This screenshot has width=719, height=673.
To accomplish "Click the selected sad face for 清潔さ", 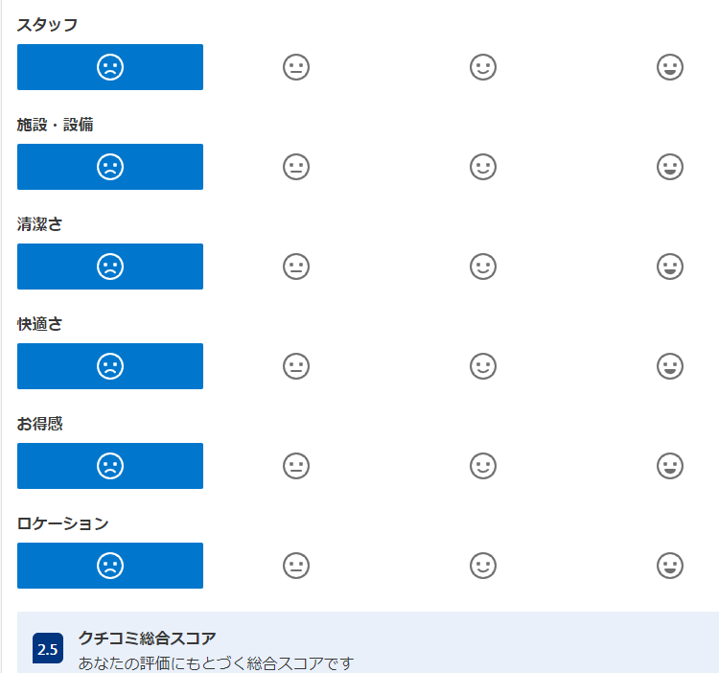I will pyautogui.click(x=110, y=267).
